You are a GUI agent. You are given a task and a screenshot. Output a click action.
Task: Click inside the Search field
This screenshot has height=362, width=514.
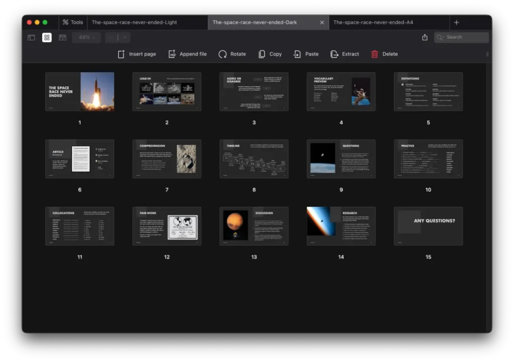(x=462, y=37)
